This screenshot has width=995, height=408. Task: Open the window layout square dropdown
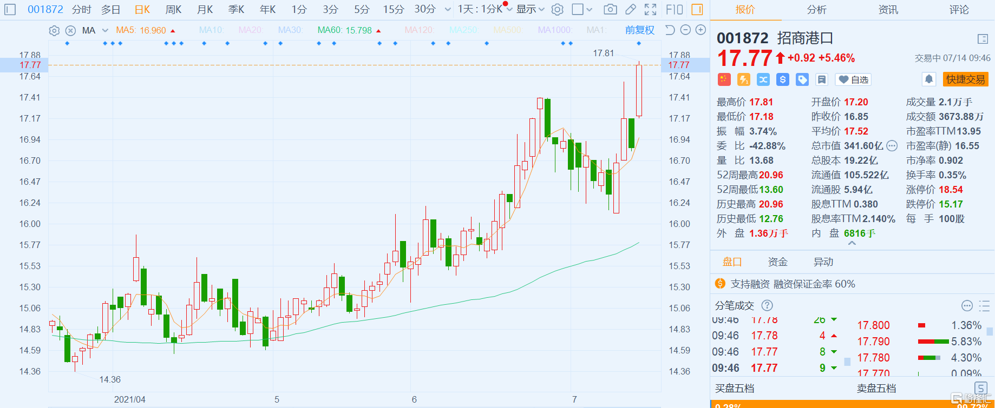click(x=582, y=9)
